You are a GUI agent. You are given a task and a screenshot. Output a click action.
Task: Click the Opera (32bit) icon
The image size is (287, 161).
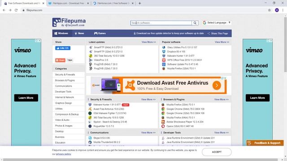(x=163, y=126)
